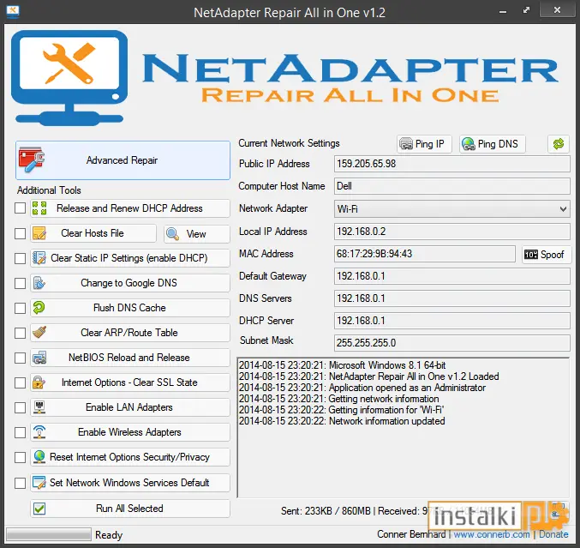Click the green Flush DNS Cache icon
580x548 pixels.
tap(39, 307)
